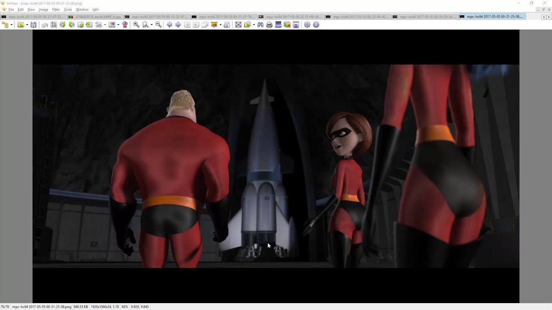Viewport: 552px width, 310px height.
Task: Expand the Open folder dropdown arrow
Action: coord(27,25)
